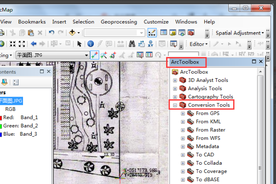
Task: Open the Geoprocessing menu
Action: click(119, 22)
